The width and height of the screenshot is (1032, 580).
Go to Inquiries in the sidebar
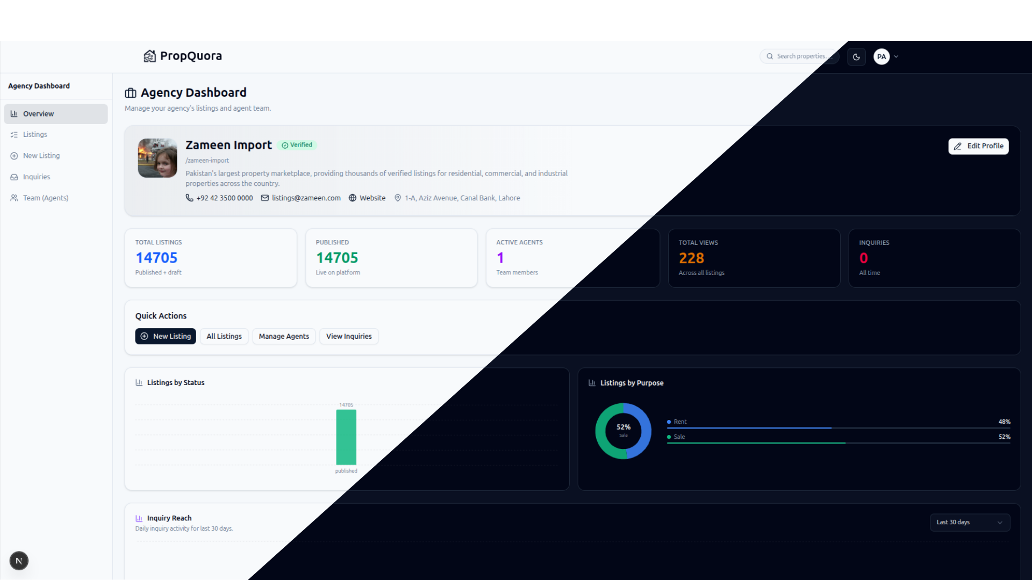[56, 177]
